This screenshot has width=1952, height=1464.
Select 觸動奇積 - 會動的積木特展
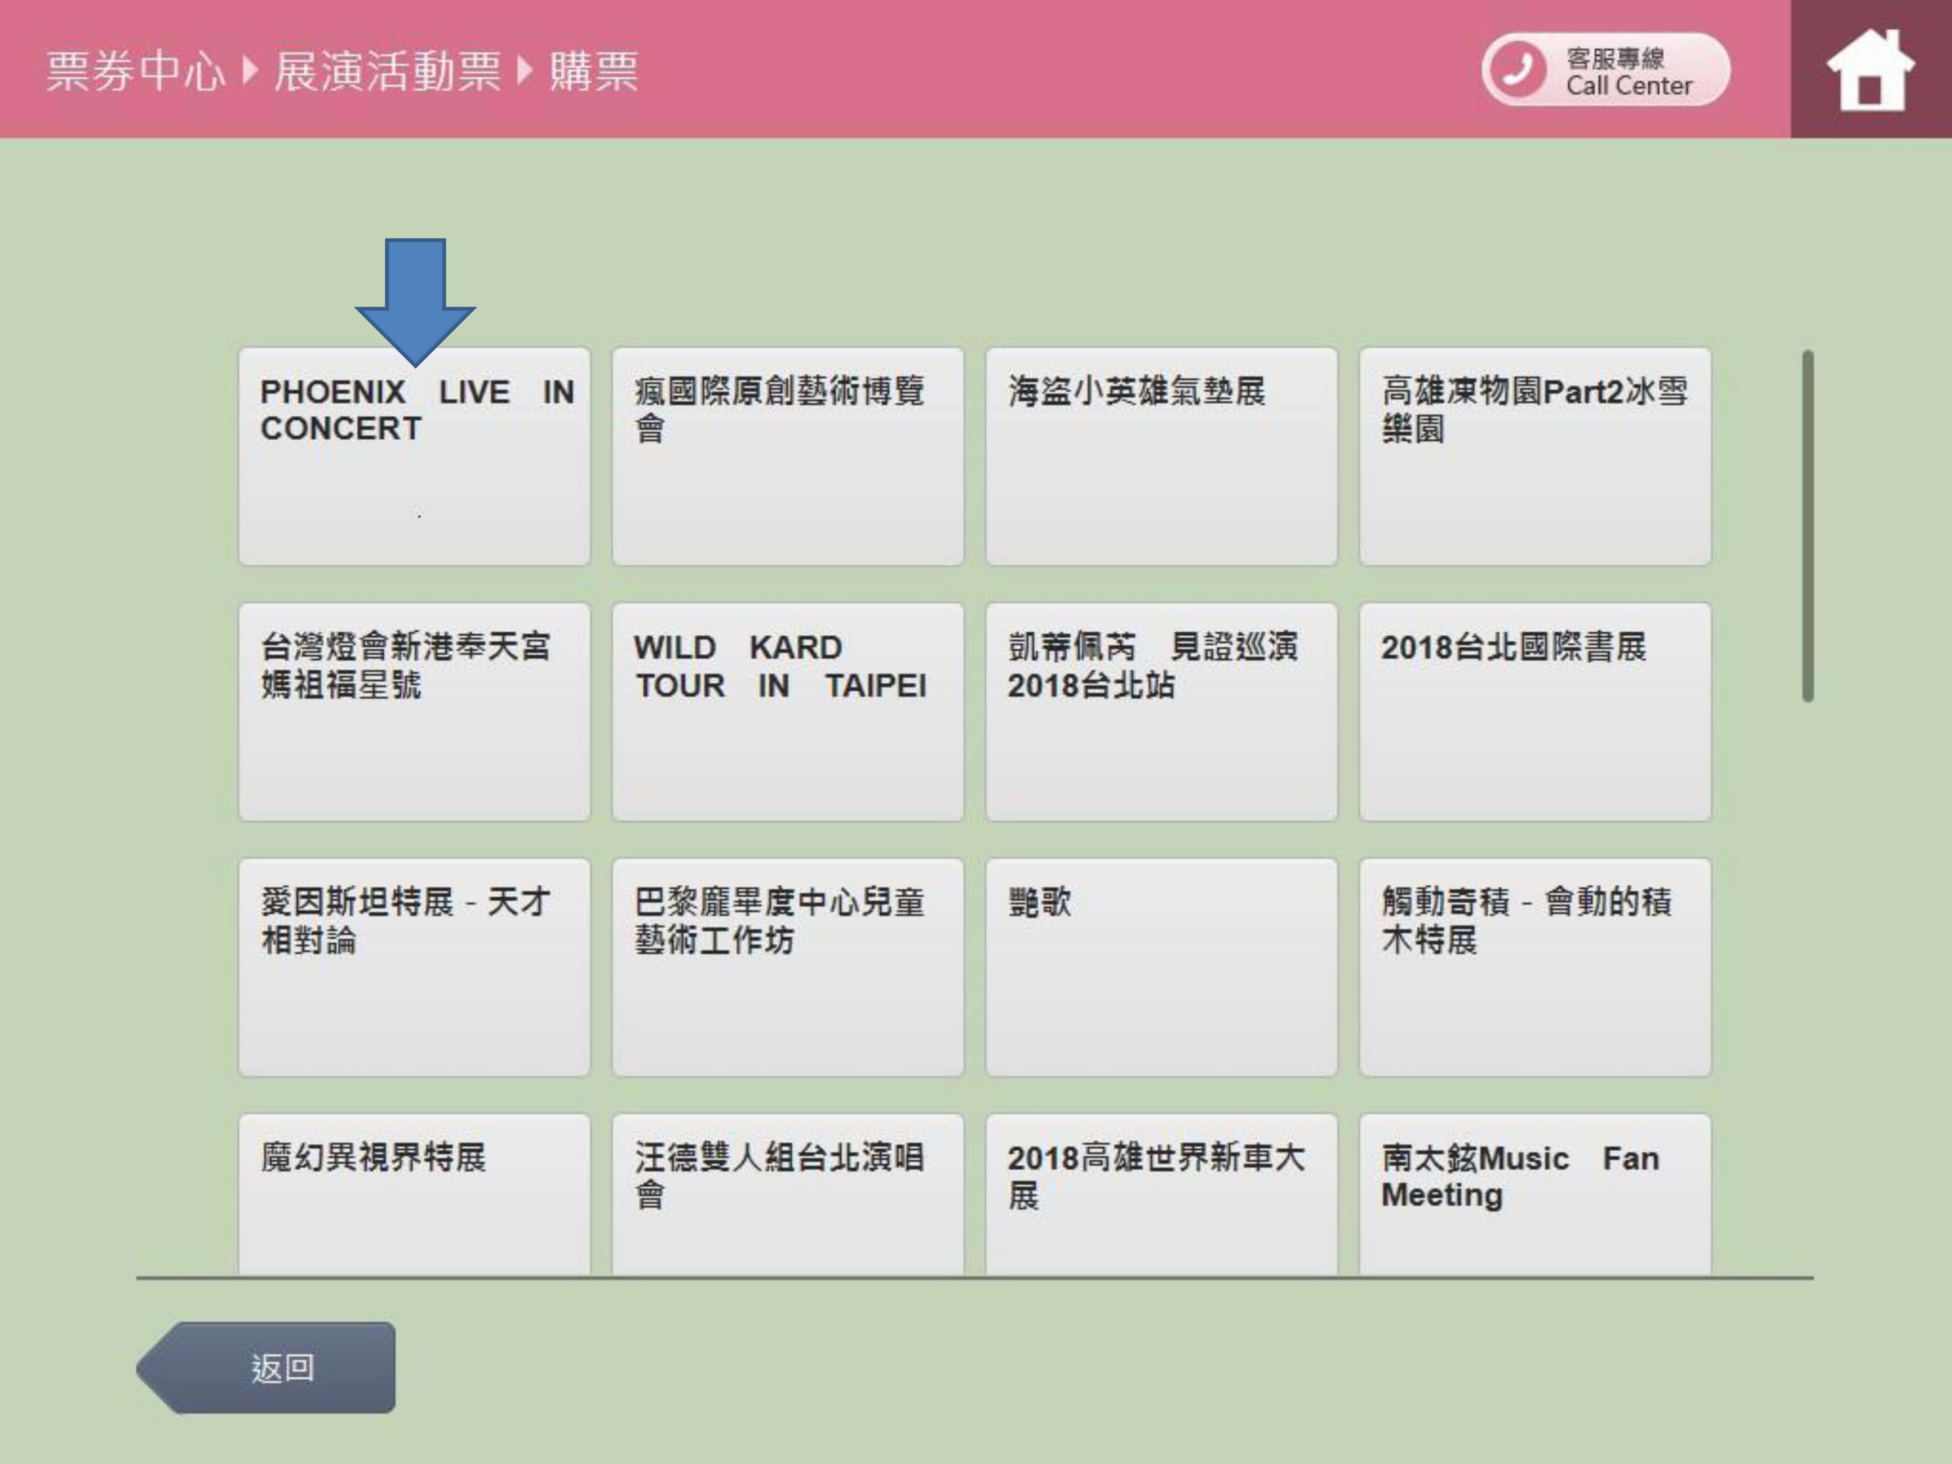click(x=1534, y=966)
